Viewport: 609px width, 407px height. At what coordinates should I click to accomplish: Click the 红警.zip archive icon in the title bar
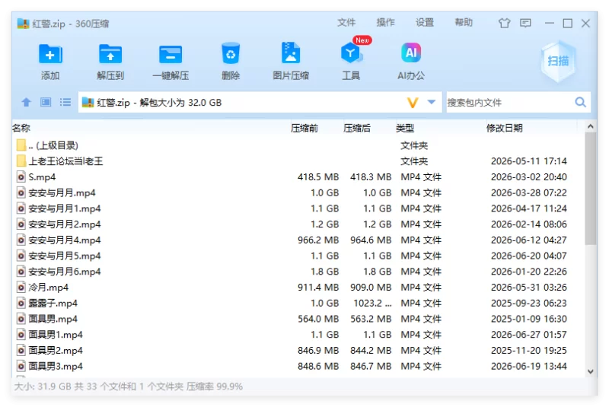pos(24,24)
